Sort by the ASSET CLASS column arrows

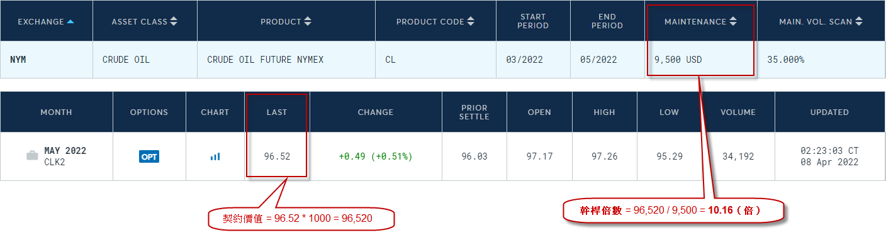pyautogui.click(x=174, y=22)
